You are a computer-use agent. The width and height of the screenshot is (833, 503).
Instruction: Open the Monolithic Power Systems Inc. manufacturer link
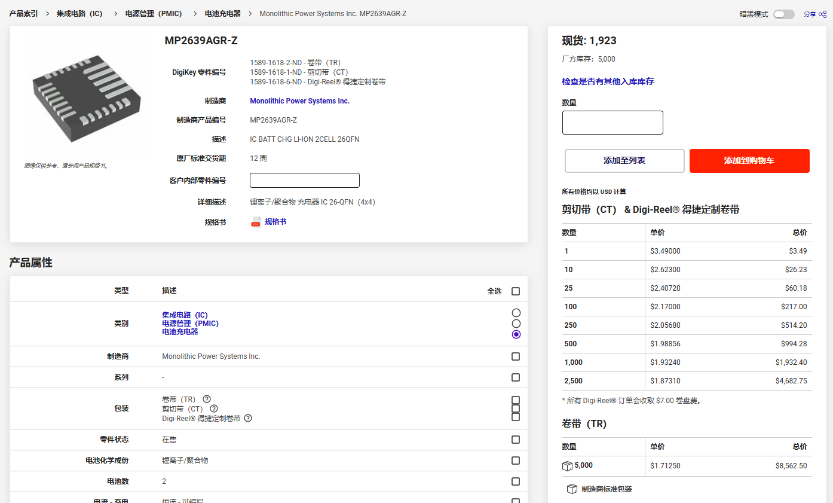pyautogui.click(x=299, y=101)
